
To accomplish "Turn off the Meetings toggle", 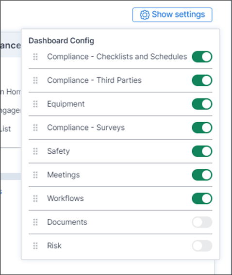I will click(x=202, y=175).
